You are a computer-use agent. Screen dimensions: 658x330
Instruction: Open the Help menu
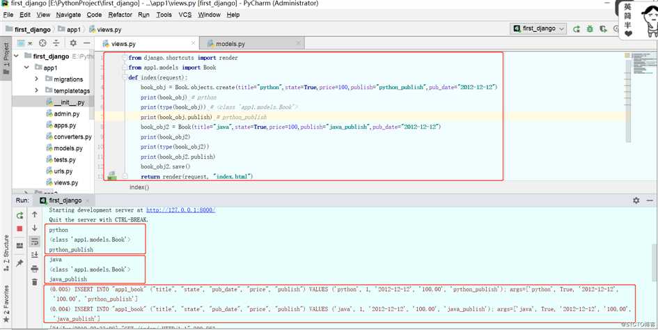(x=233, y=15)
